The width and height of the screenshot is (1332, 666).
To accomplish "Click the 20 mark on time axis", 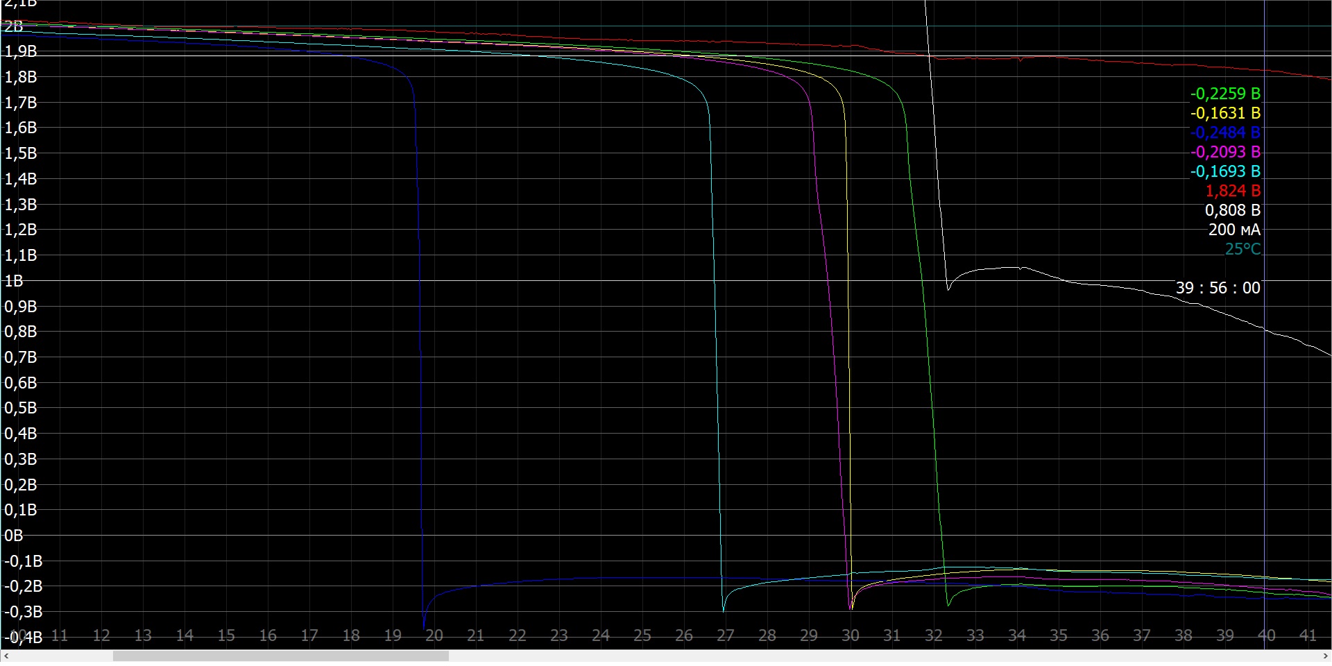I will pos(434,635).
